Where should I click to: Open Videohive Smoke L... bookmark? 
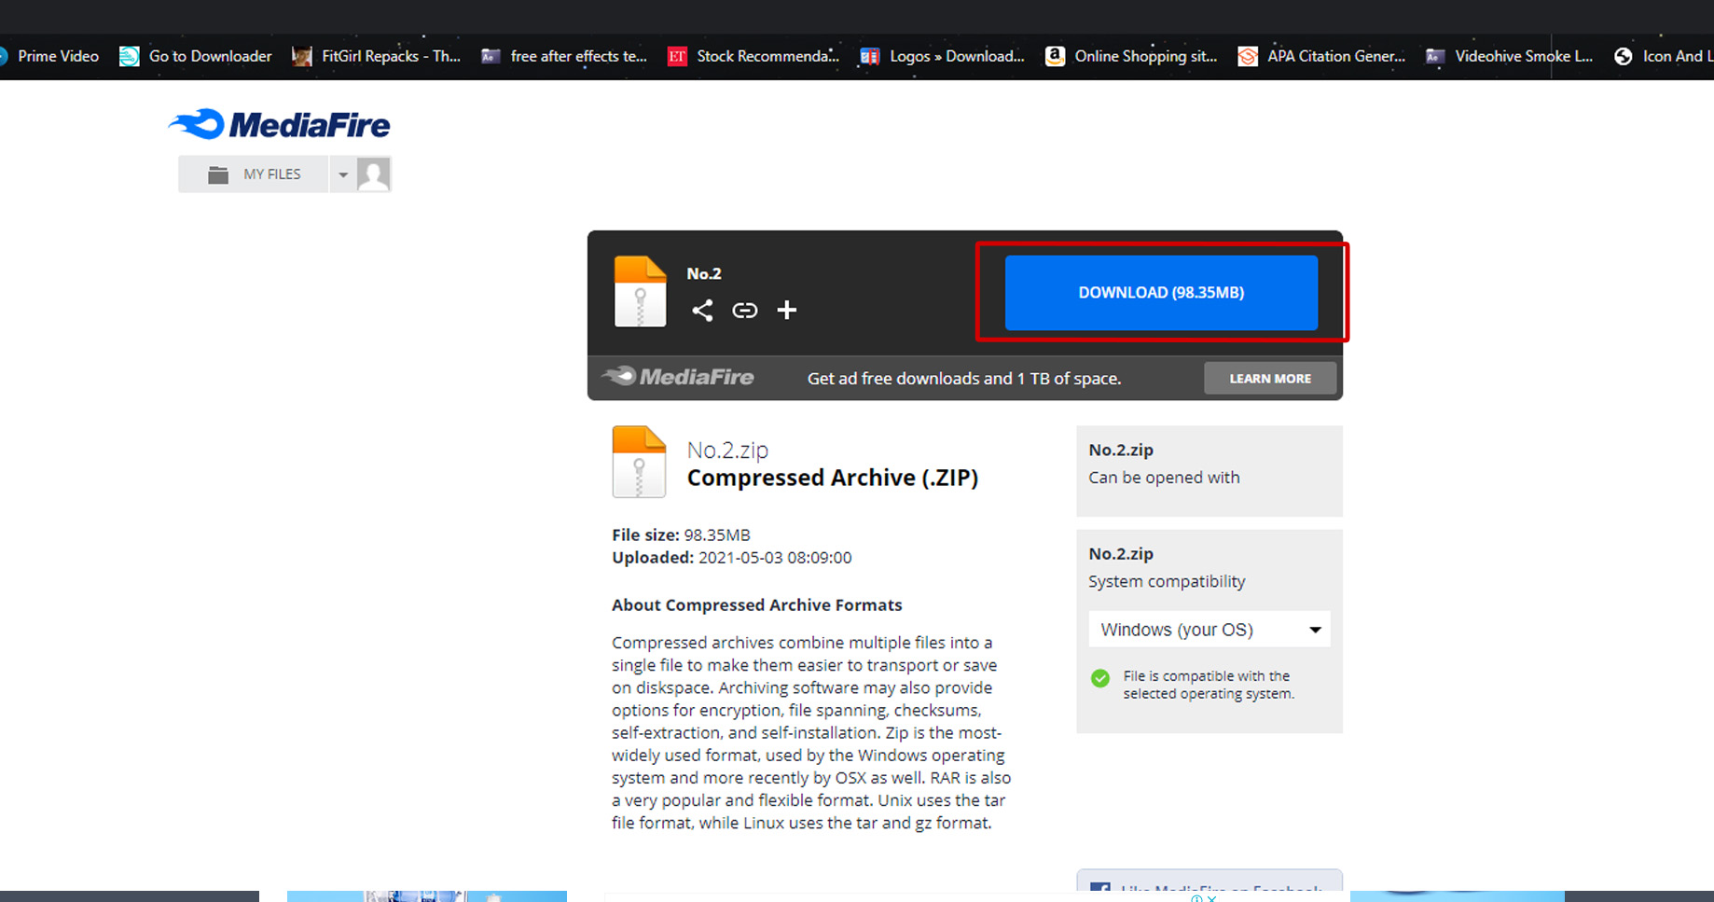[x=1509, y=56]
